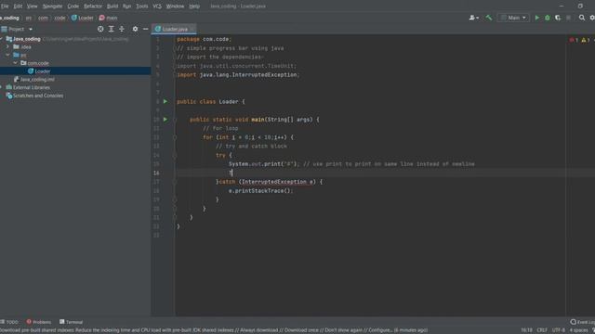Open Project panel gear options
The height and width of the screenshot is (334, 595).
tap(135, 29)
